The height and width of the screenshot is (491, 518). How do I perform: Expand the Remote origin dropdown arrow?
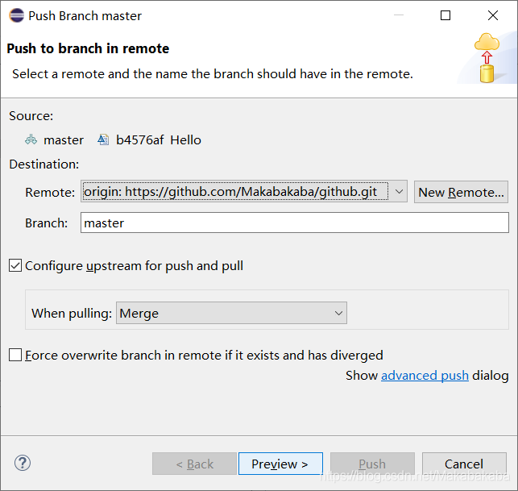tap(399, 191)
